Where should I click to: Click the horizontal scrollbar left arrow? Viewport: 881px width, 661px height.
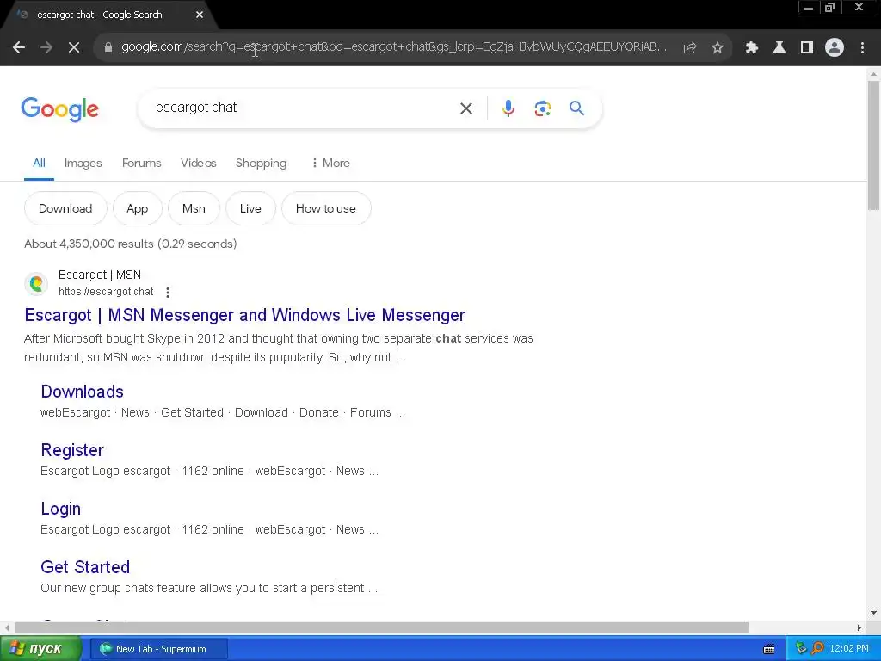tap(7, 627)
